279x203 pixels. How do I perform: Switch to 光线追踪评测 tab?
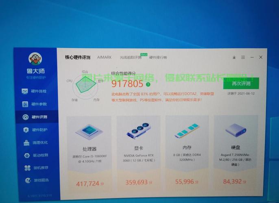pyautogui.click(x=131, y=57)
